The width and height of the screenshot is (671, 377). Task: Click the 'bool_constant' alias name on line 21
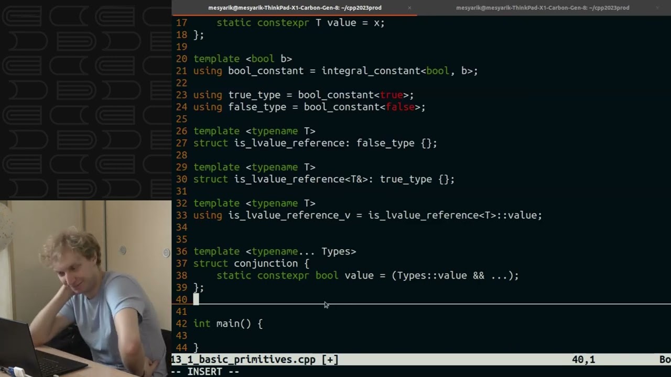tap(266, 71)
